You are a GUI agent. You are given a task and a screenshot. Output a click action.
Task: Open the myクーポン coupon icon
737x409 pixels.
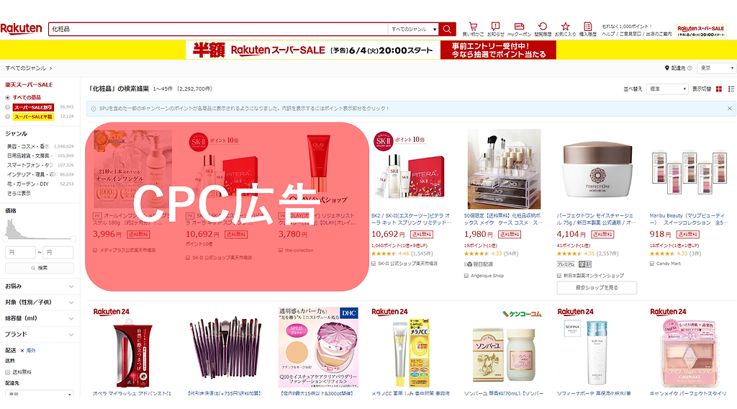(519, 27)
